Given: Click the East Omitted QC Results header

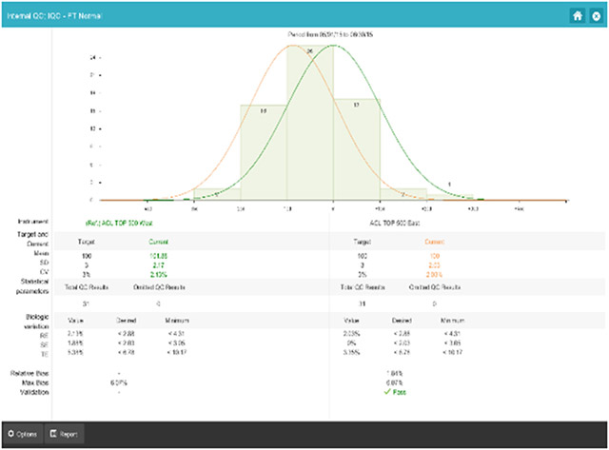Looking at the screenshot, I should [x=435, y=287].
